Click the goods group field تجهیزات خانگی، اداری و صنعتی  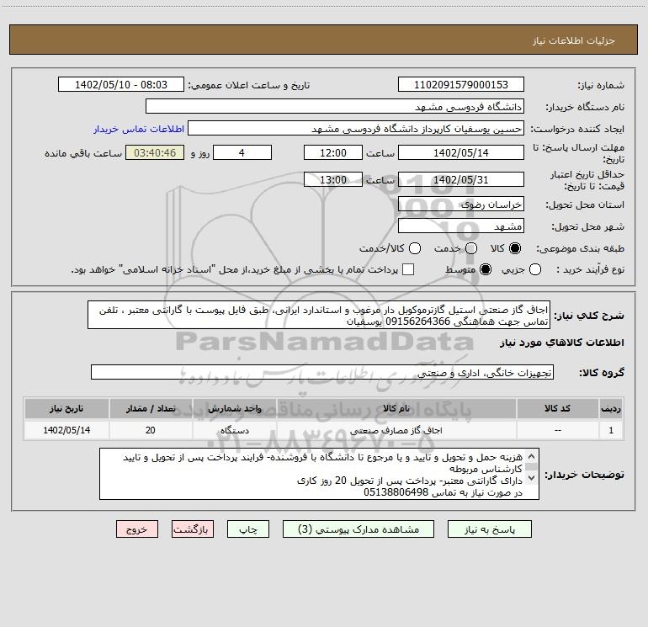click(x=322, y=372)
